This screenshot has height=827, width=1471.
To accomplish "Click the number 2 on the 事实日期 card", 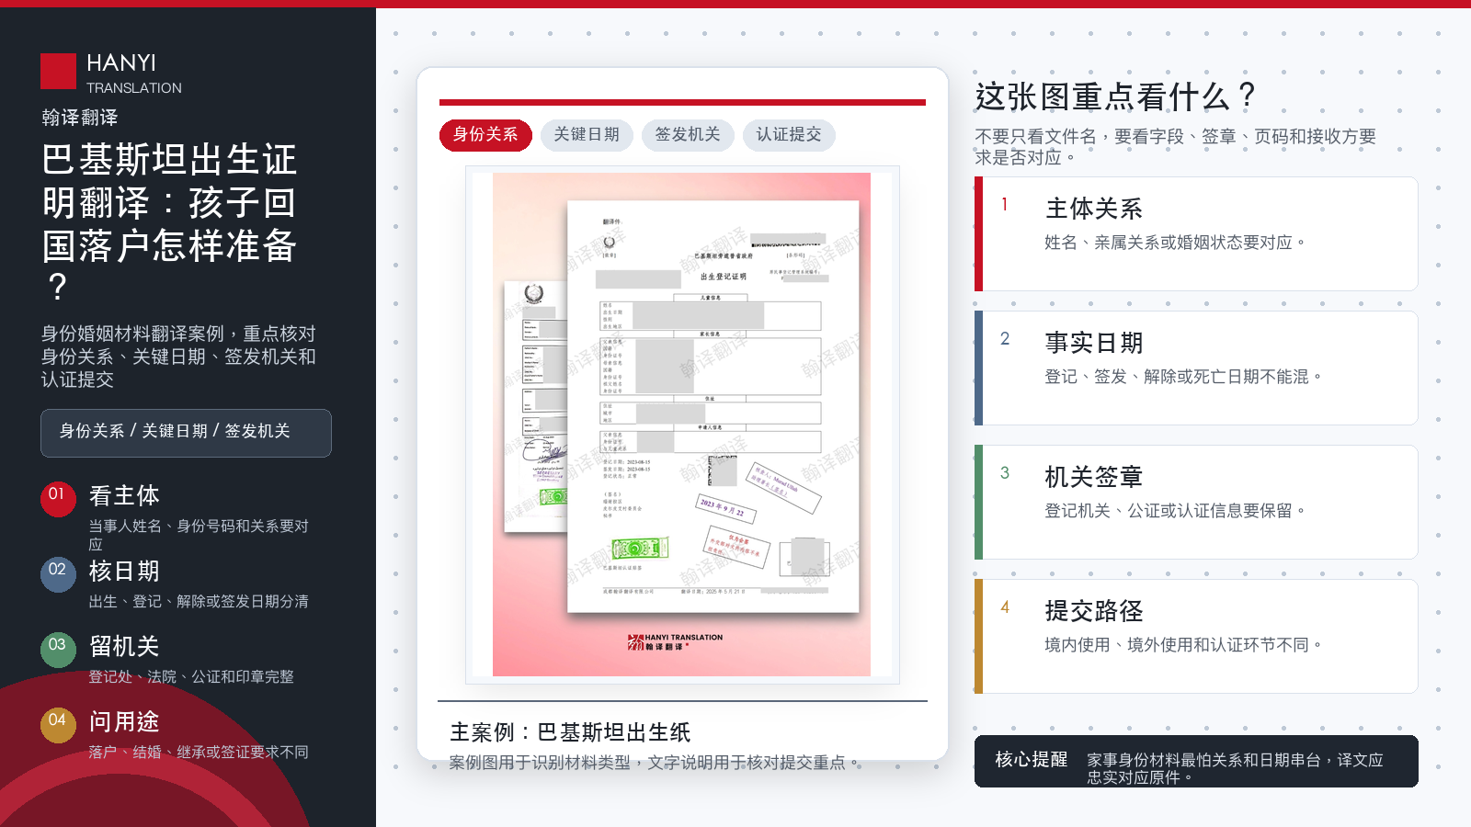I will [x=1005, y=339].
